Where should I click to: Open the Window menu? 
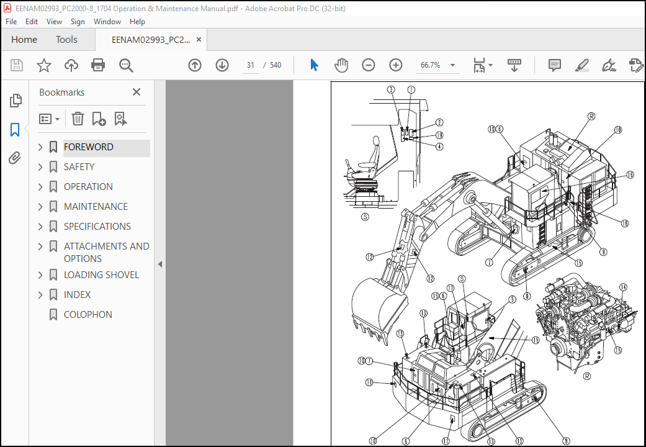point(107,22)
